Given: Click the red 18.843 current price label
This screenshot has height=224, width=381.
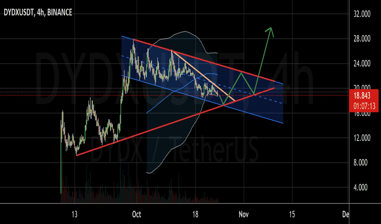Looking at the screenshot, I should [362, 96].
